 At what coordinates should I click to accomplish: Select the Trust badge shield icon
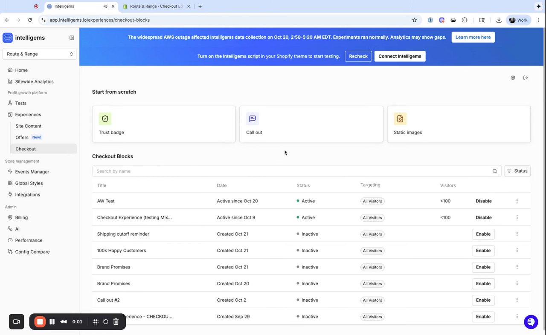click(105, 119)
